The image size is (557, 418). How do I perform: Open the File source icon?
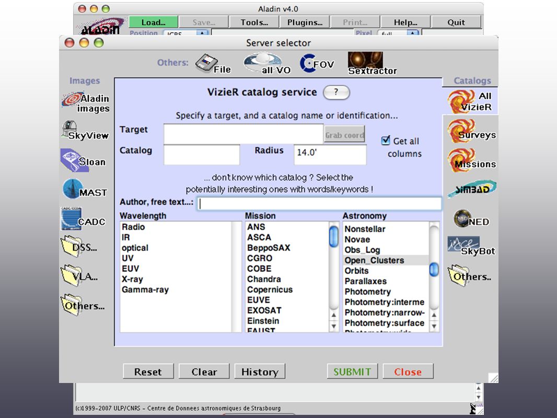pyautogui.click(x=213, y=64)
